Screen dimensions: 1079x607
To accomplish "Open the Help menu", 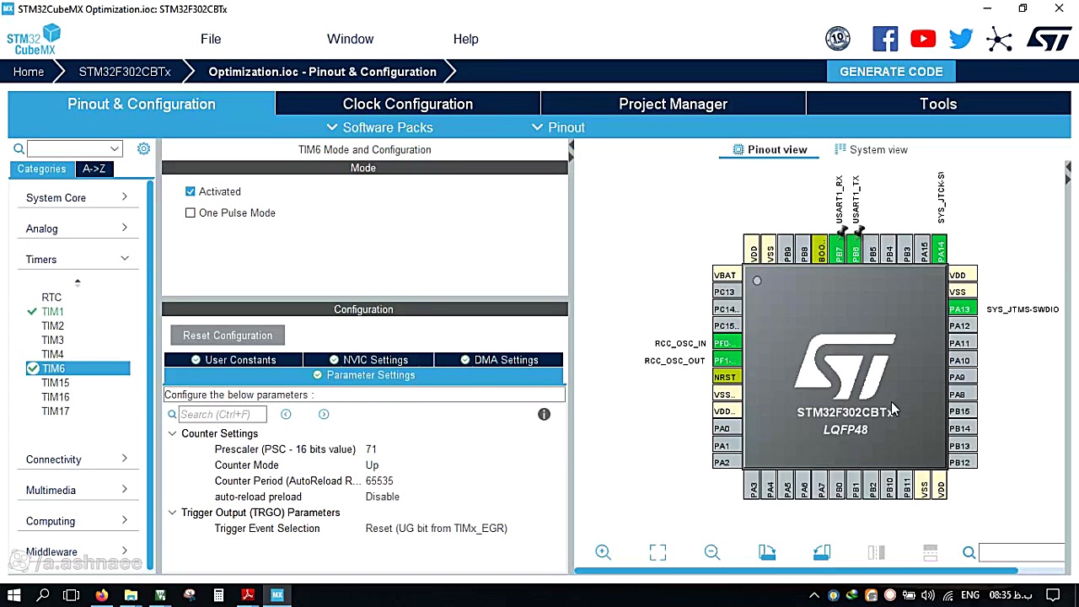I will pyautogui.click(x=465, y=39).
